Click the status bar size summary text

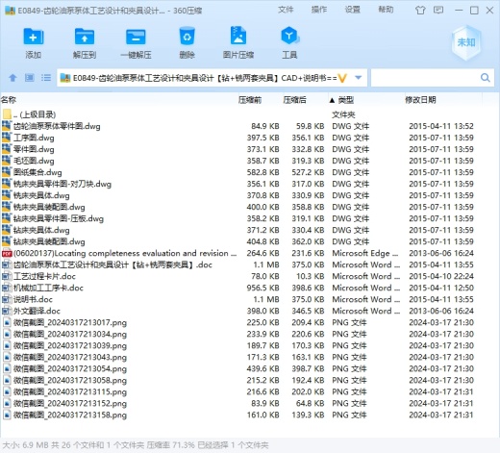136,445
